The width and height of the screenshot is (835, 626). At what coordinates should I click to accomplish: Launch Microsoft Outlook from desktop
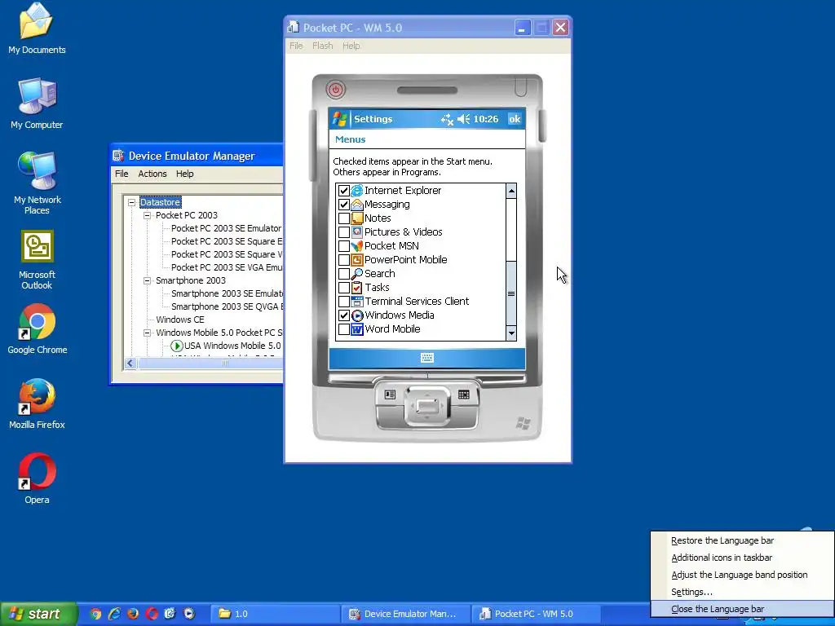click(36, 260)
